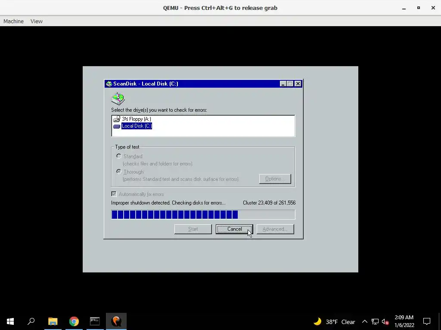Open the Windows Start menu
Image resolution: width=441 pixels, height=330 pixels.
[x=10, y=321]
